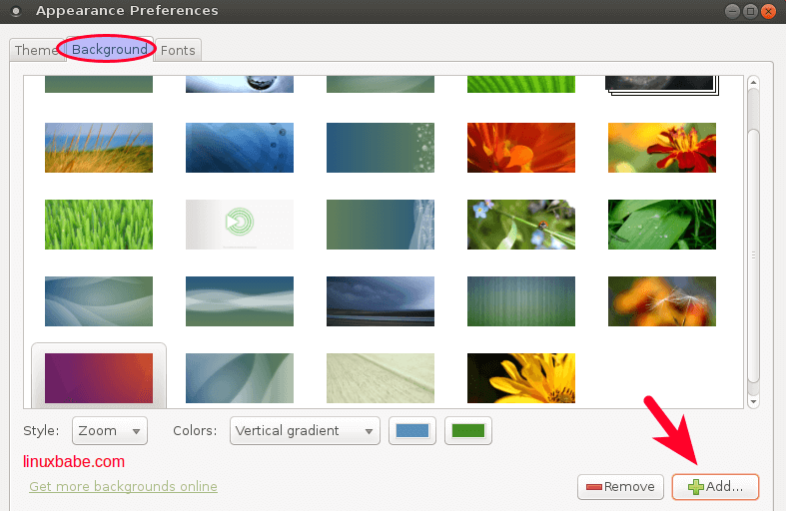Open Get more backgrounds online link
Image resolution: width=786 pixels, height=511 pixels.
pos(123,487)
